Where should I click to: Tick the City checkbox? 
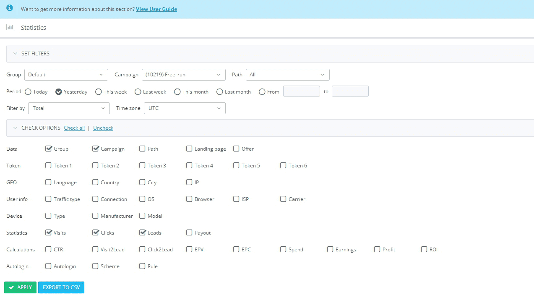click(142, 182)
